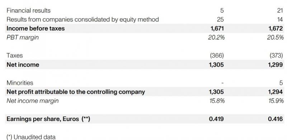Click the 1,299 net income value

coord(276,65)
